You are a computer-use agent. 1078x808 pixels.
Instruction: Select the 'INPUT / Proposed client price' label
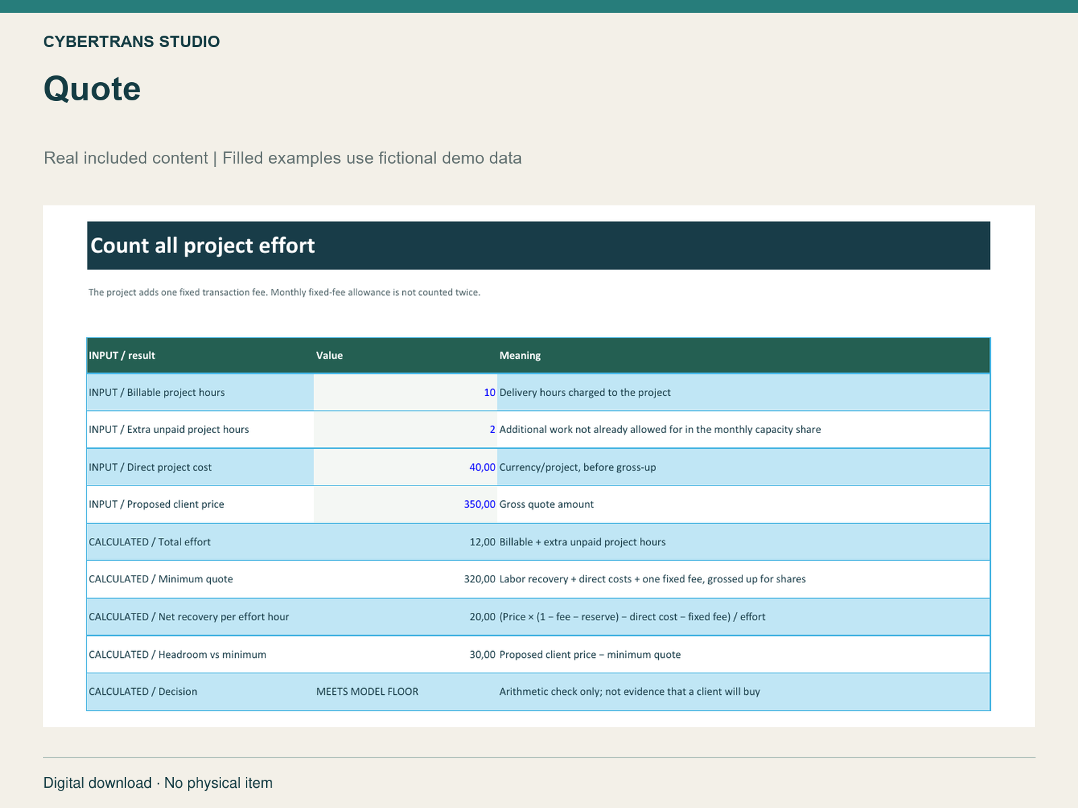(156, 504)
